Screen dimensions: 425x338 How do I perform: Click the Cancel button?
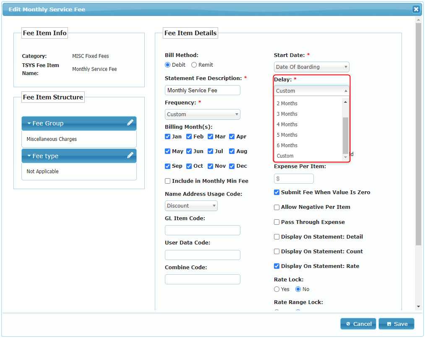358,324
